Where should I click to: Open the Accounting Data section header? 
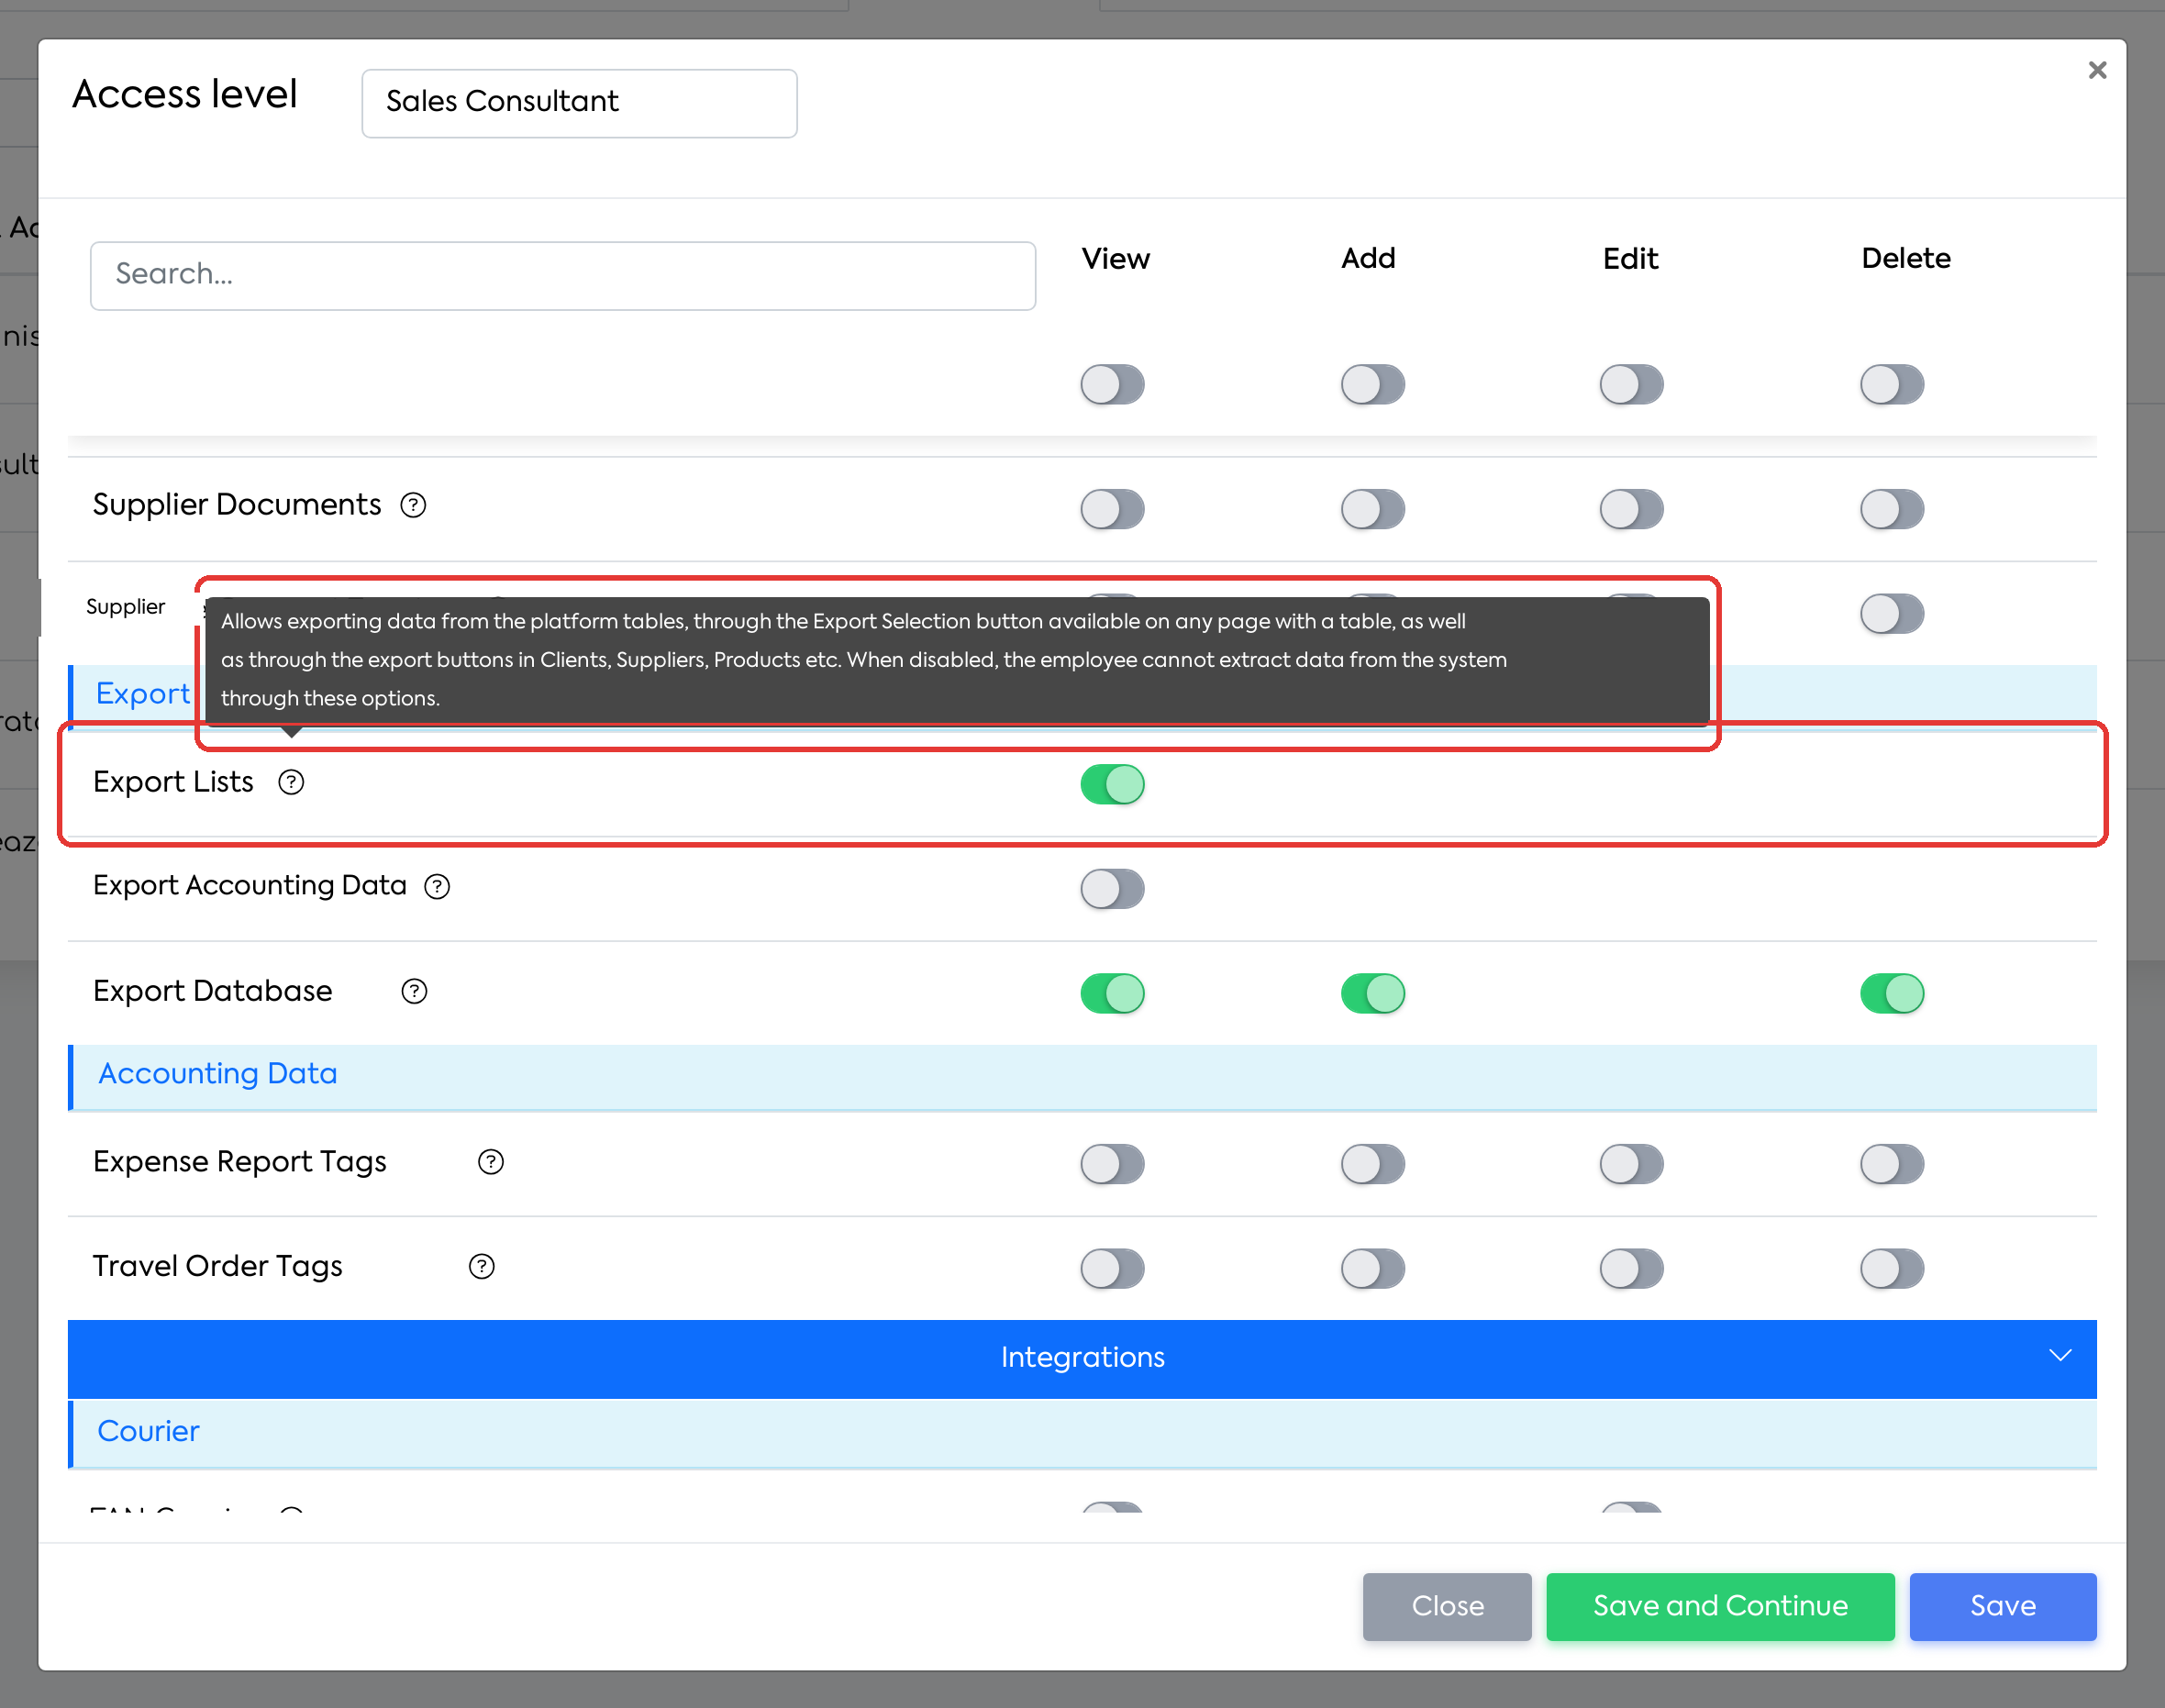click(1082, 1077)
